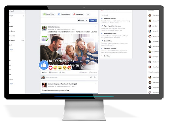This screenshot has height=126, width=170.
Task: Click Like under the family photo post
Action: 44,72
